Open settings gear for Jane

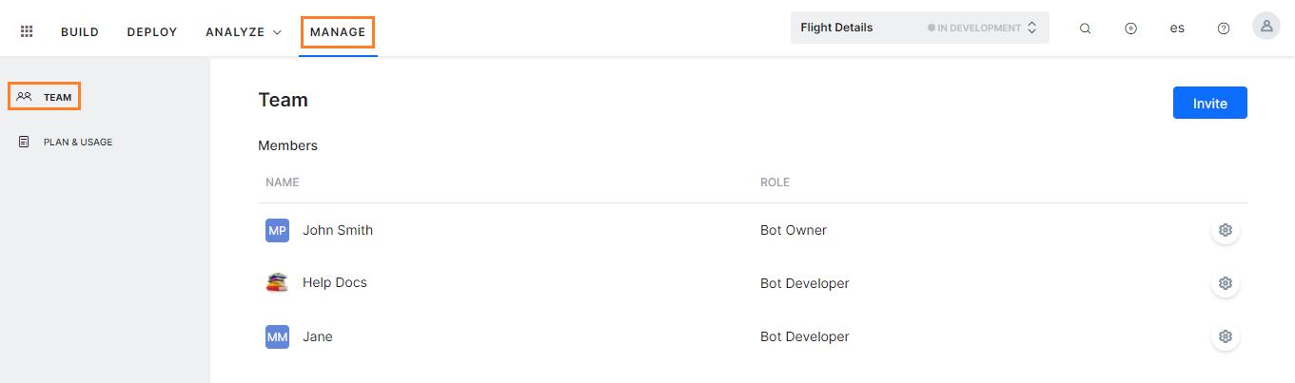tap(1225, 336)
